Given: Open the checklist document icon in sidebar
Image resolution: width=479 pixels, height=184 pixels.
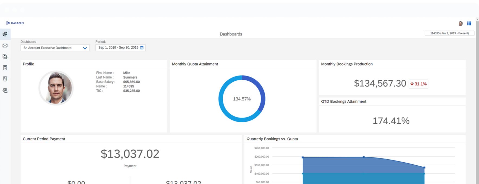Looking at the screenshot, I should click(x=5, y=68).
